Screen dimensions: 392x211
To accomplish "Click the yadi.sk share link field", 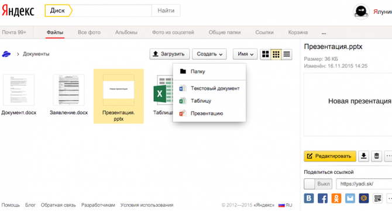I will (364, 184).
